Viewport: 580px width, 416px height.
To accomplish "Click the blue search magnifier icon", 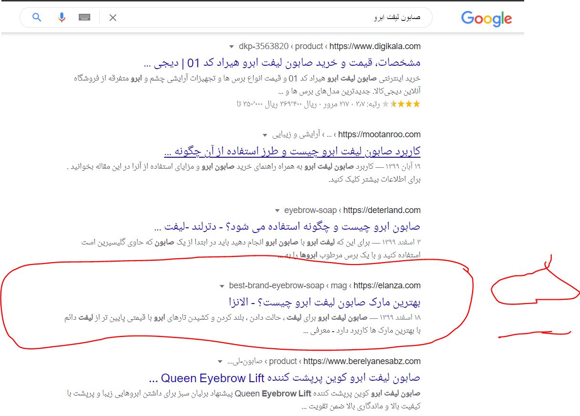I will click(37, 18).
